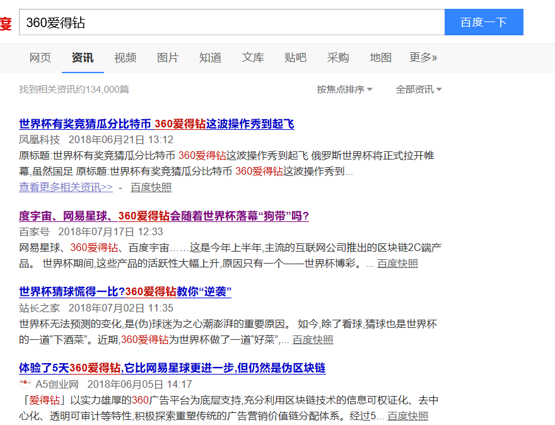Click 查看更多相关资讯>> link
555x425 pixels.
(x=66, y=187)
